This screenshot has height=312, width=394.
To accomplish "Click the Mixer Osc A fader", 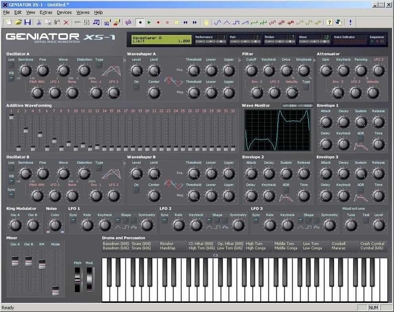I will click(15, 261).
